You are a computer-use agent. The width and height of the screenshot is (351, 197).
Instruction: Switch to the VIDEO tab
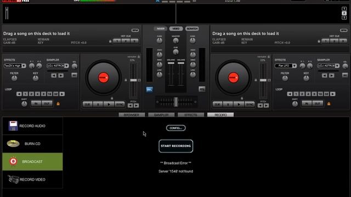click(176, 28)
